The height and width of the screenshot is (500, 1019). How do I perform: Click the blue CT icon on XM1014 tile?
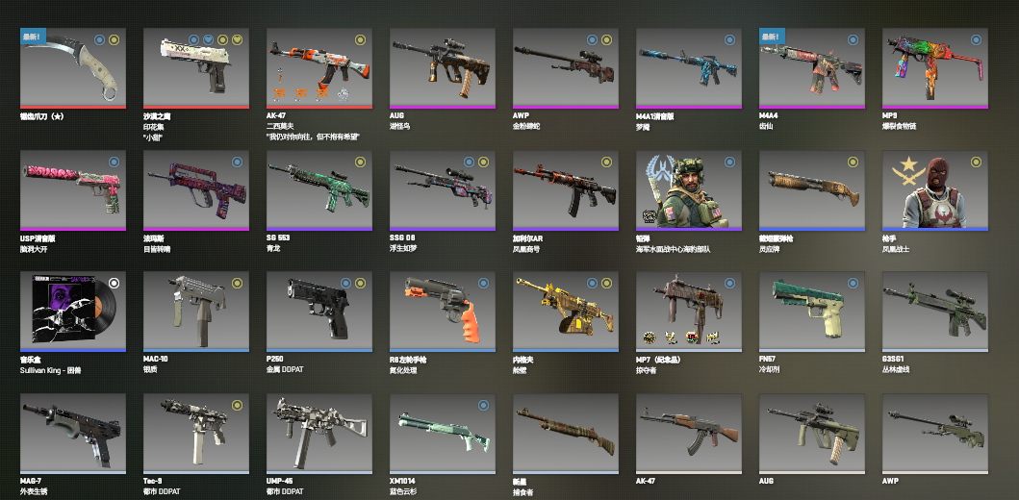point(483,405)
